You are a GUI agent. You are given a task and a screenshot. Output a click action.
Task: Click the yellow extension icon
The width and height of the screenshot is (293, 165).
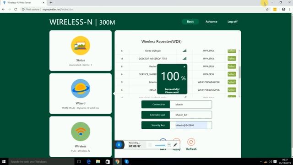point(275,9)
